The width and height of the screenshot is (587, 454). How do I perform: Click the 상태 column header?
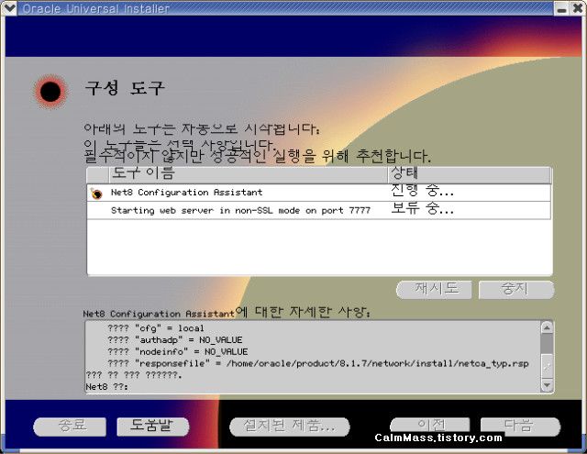470,174
